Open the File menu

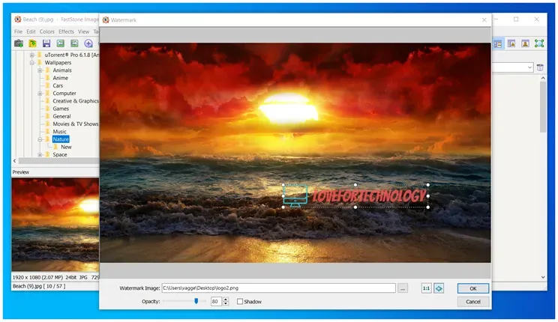pyautogui.click(x=18, y=31)
